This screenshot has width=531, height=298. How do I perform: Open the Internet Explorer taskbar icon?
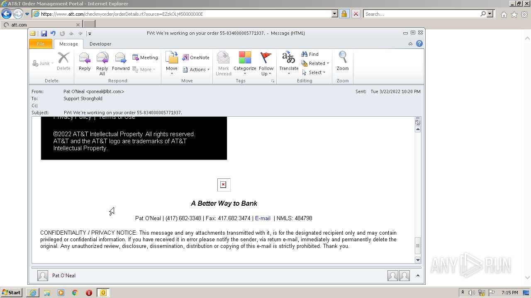pos(33,293)
